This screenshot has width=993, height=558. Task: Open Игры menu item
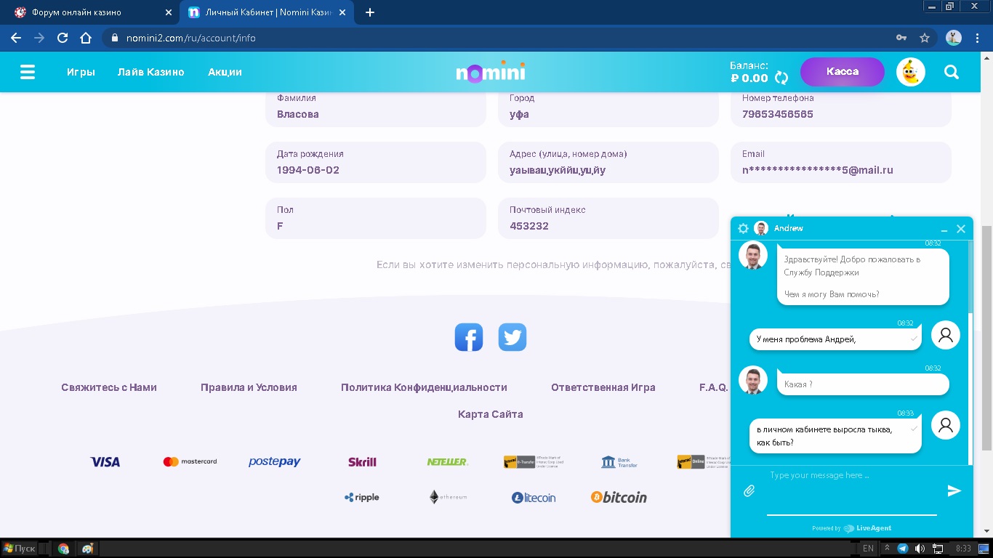coord(81,72)
